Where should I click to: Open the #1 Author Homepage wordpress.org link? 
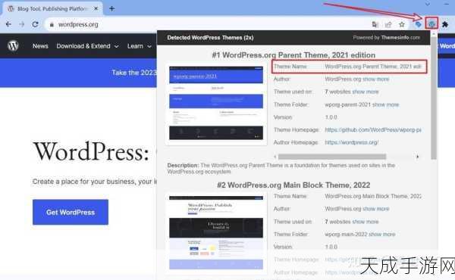point(351,142)
